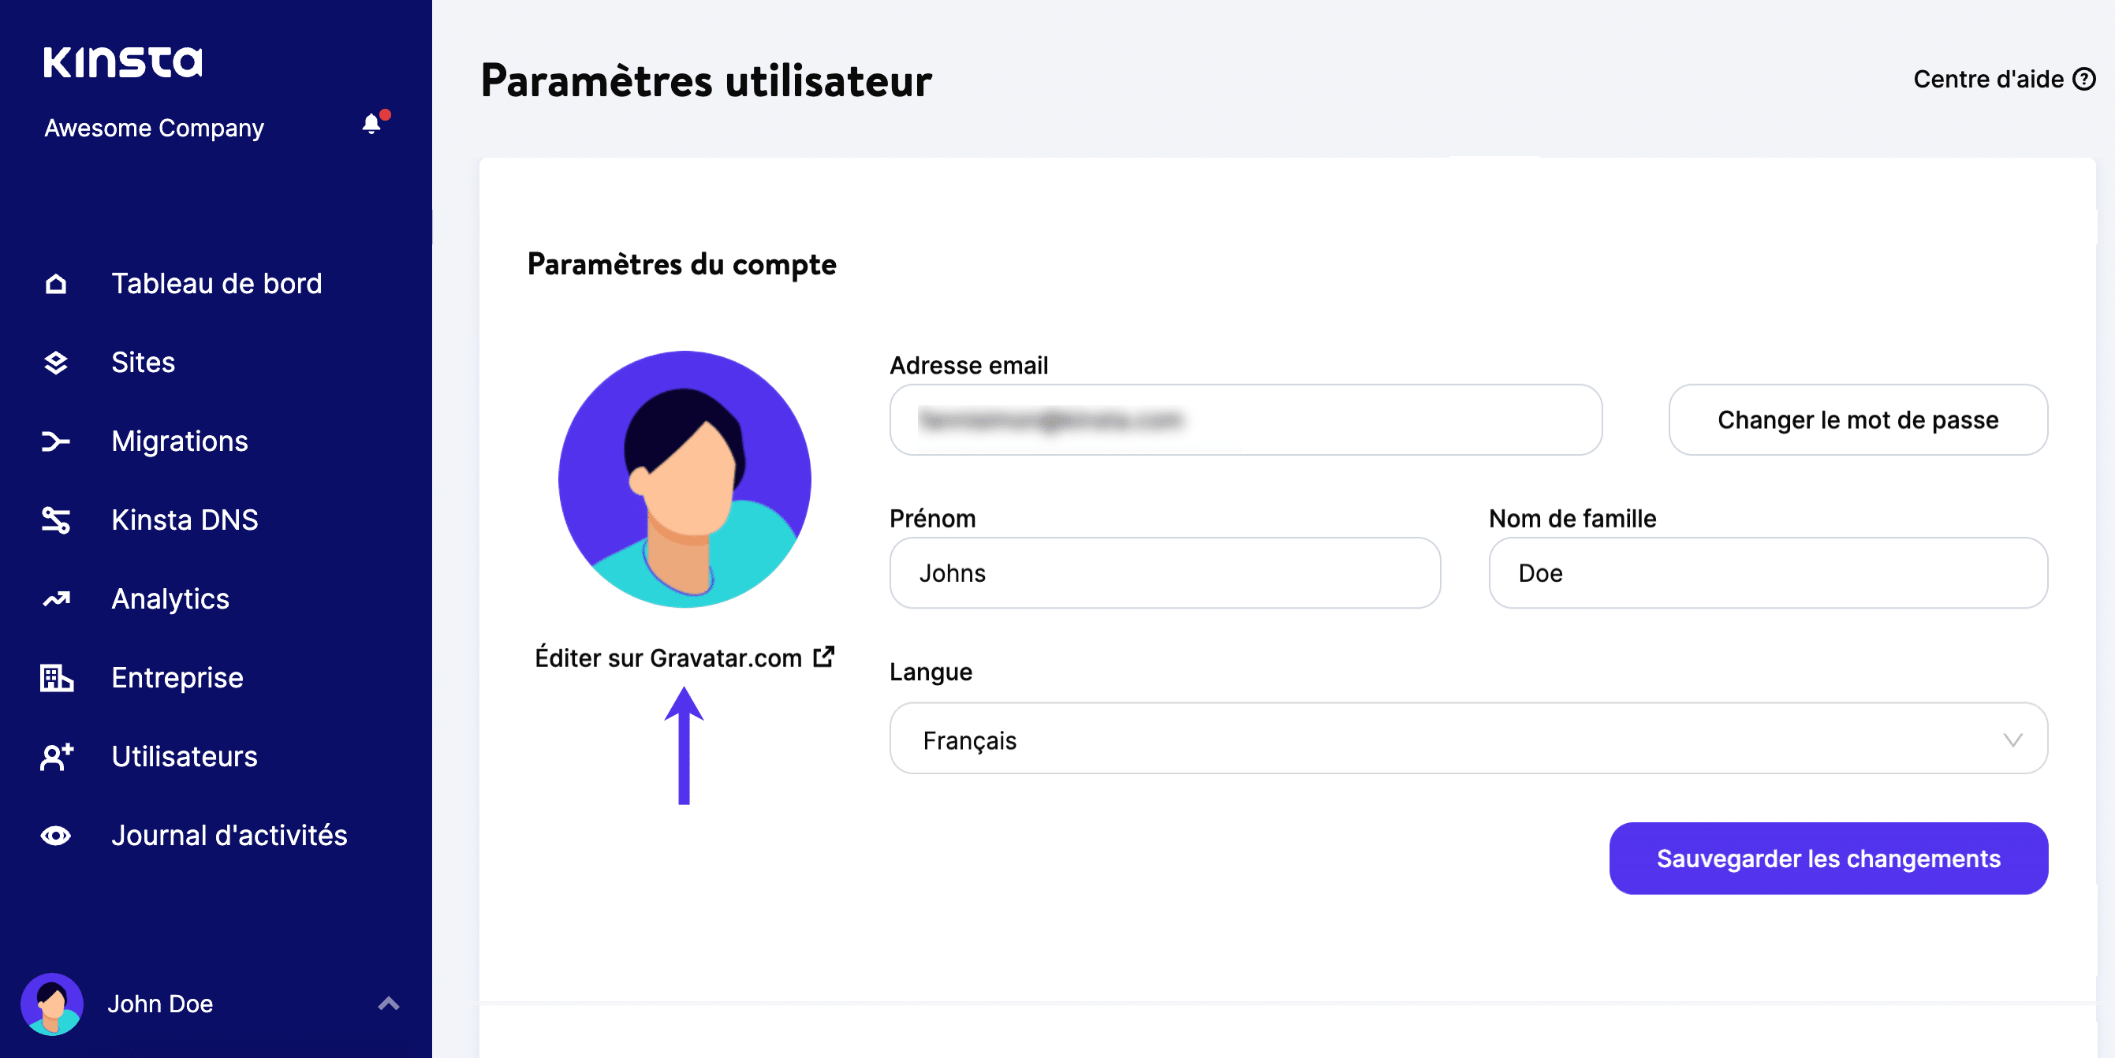Click the Kinsta DNS sidebar icon
Screen dimensions: 2115x1058
(x=55, y=520)
